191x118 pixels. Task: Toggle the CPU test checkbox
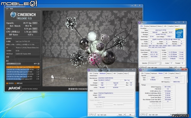(x=39, y=29)
